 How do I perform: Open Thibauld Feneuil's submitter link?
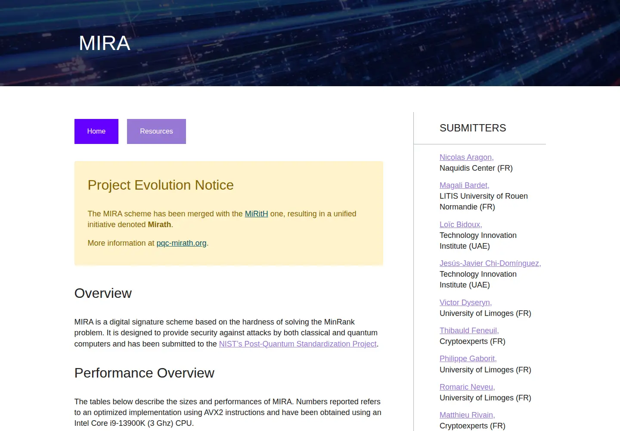469,331
